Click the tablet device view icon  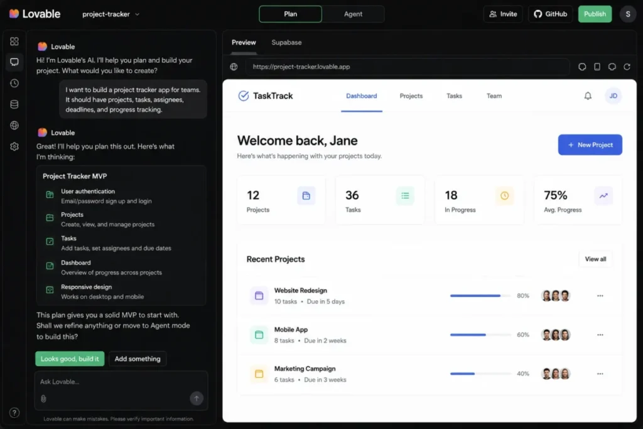[x=597, y=67]
